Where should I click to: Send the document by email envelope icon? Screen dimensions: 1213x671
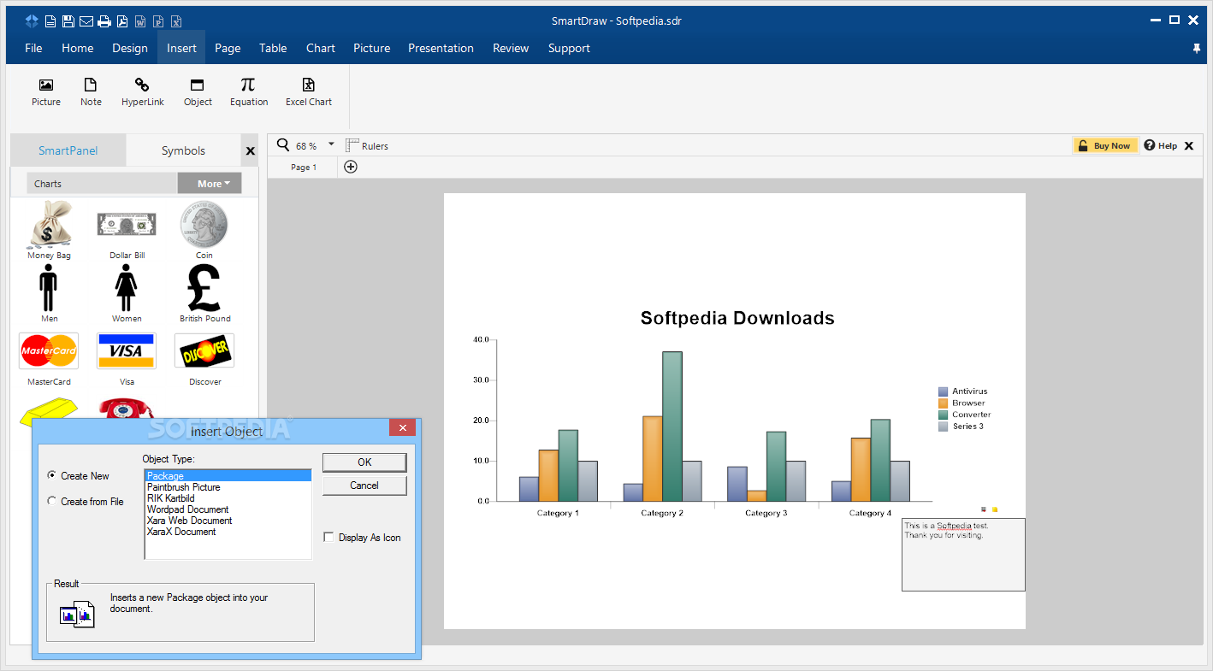coord(86,21)
